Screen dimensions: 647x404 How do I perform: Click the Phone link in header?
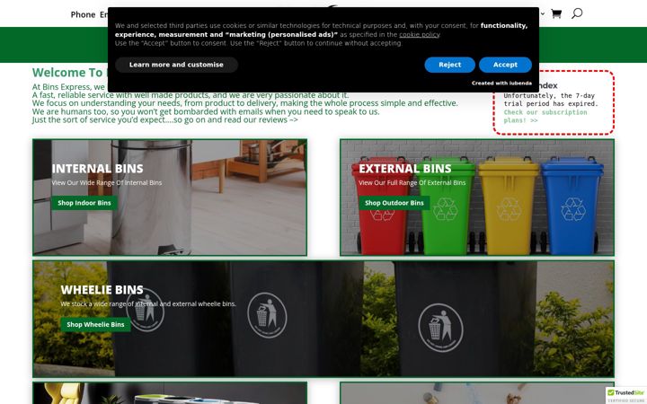tap(83, 14)
